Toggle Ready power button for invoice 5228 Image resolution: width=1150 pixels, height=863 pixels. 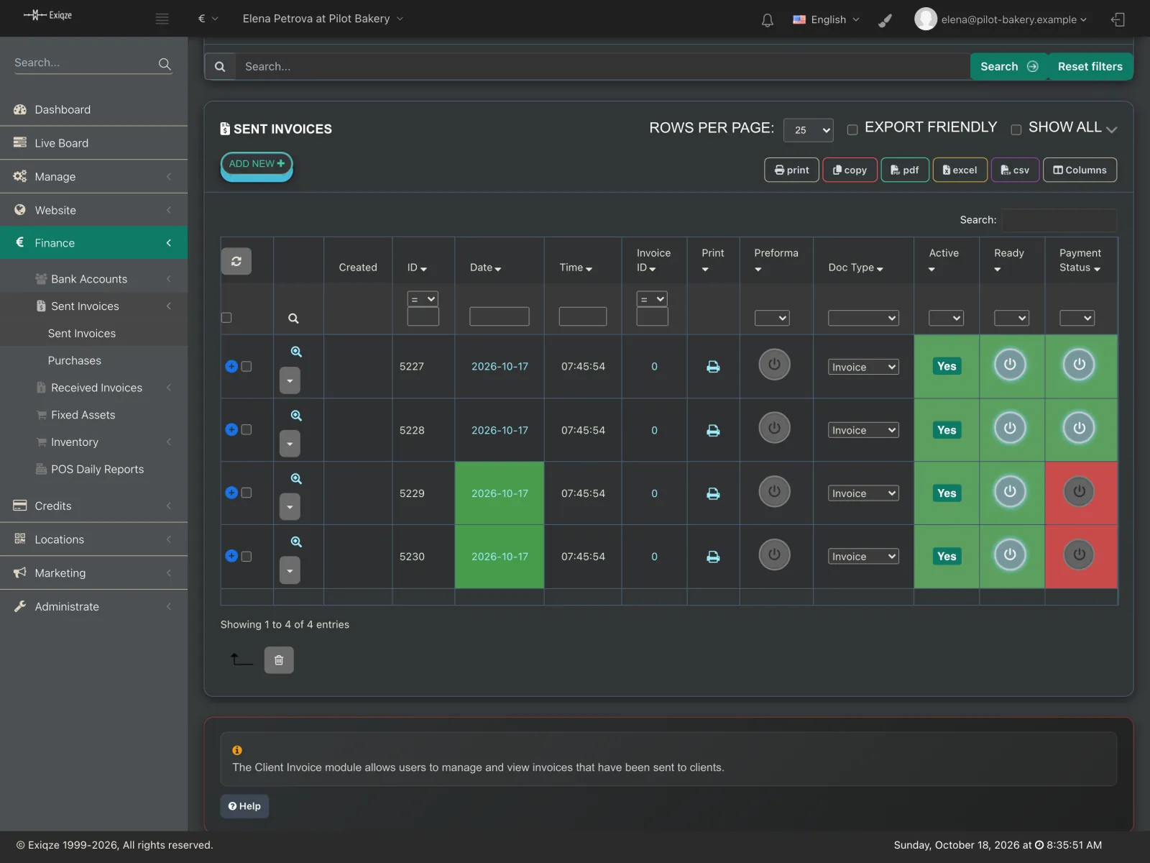click(x=1010, y=428)
